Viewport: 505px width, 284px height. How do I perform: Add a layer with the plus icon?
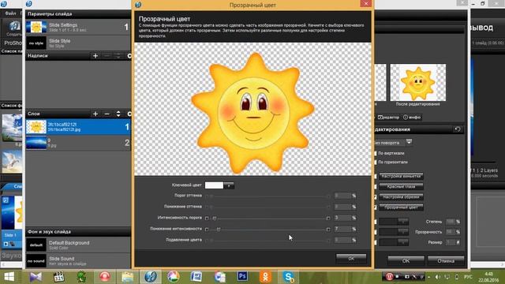[x=95, y=114]
